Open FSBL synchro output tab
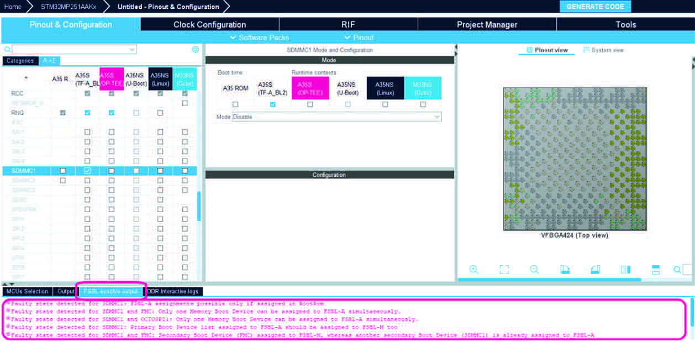The width and height of the screenshot is (695, 342). pyautogui.click(x=111, y=291)
